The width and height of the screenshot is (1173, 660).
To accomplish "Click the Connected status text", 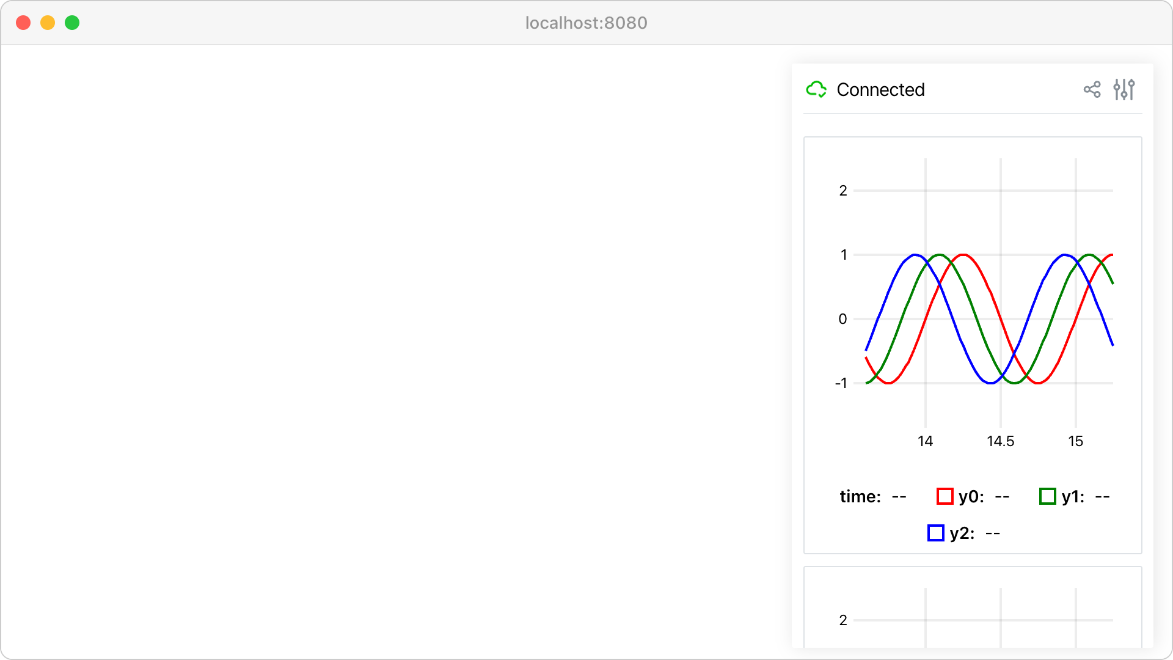I will point(880,90).
